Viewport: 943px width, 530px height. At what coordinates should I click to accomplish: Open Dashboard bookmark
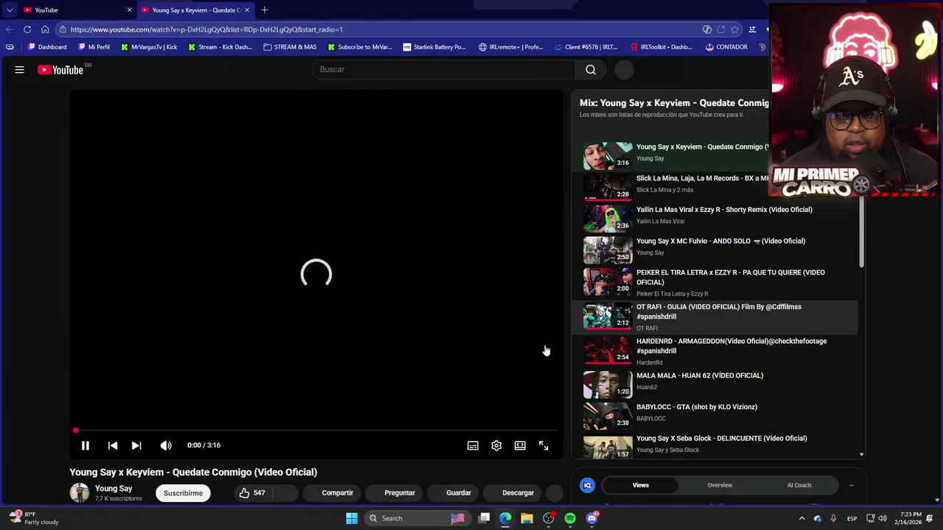pyautogui.click(x=47, y=47)
